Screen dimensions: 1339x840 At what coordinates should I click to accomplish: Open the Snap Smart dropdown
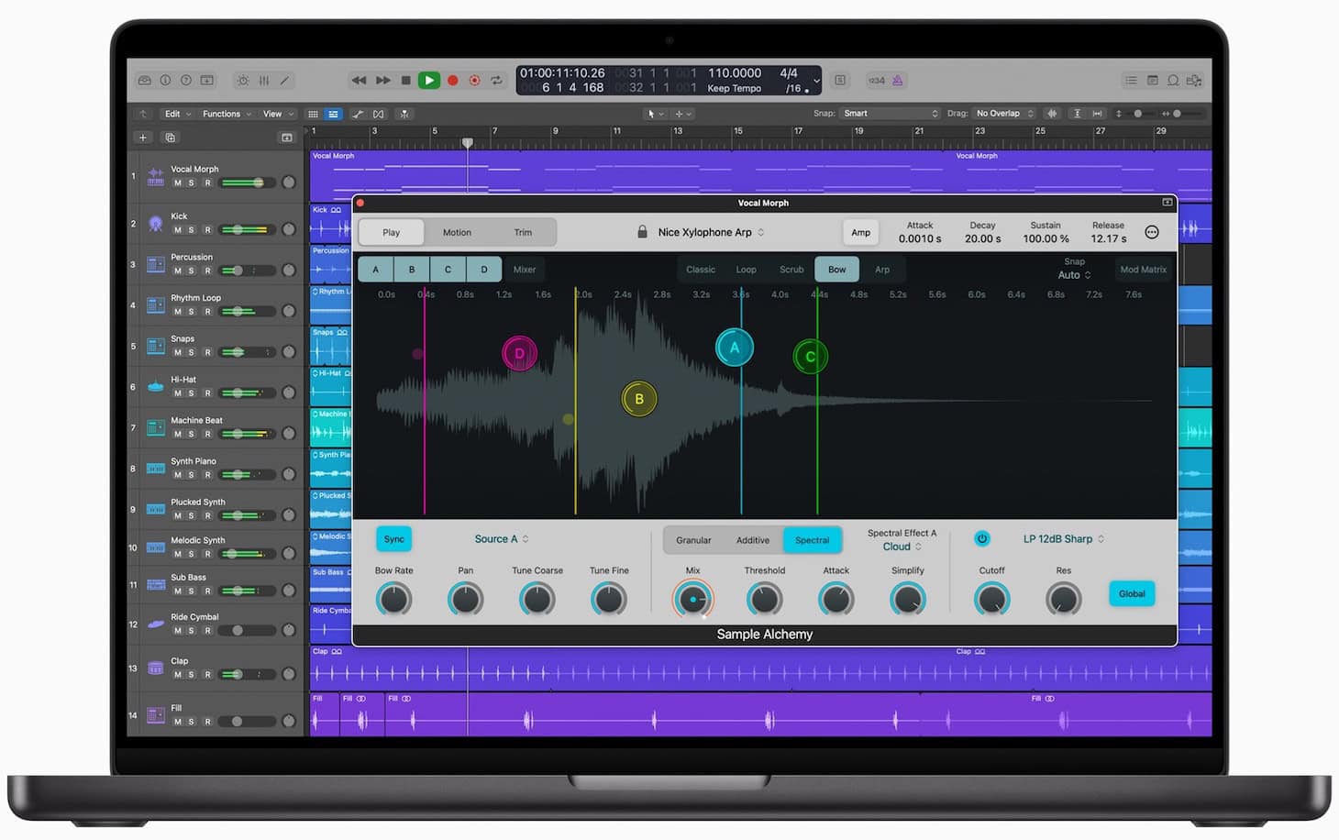[890, 114]
